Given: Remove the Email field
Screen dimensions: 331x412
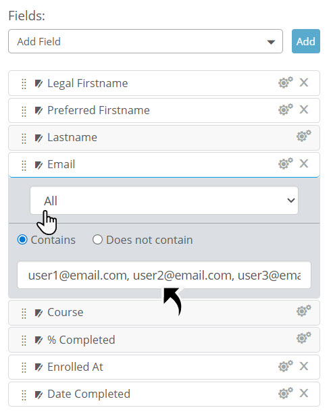Looking at the screenshot, I should coord(304,163).
